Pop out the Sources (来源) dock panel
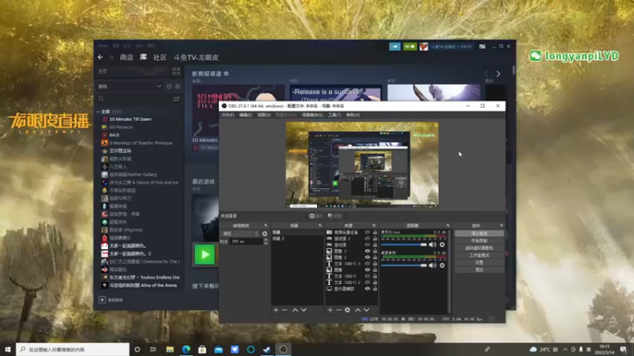This screenshot has width=634, height=356. point(374,225)
